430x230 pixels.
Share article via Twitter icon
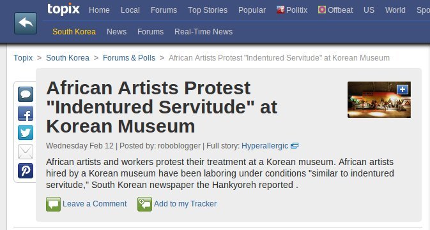point(26,133)
